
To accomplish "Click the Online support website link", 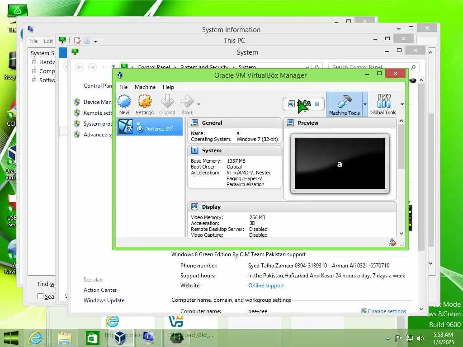I will coord(266,286).
